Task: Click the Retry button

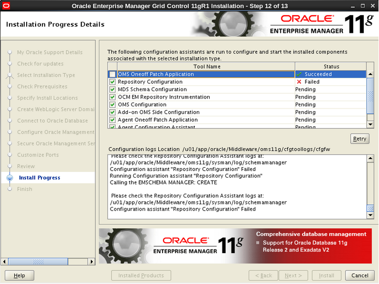Action: pyautogui.click(x=360, y=139)
